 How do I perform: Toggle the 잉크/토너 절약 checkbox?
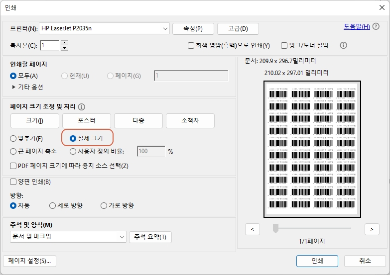284,45
